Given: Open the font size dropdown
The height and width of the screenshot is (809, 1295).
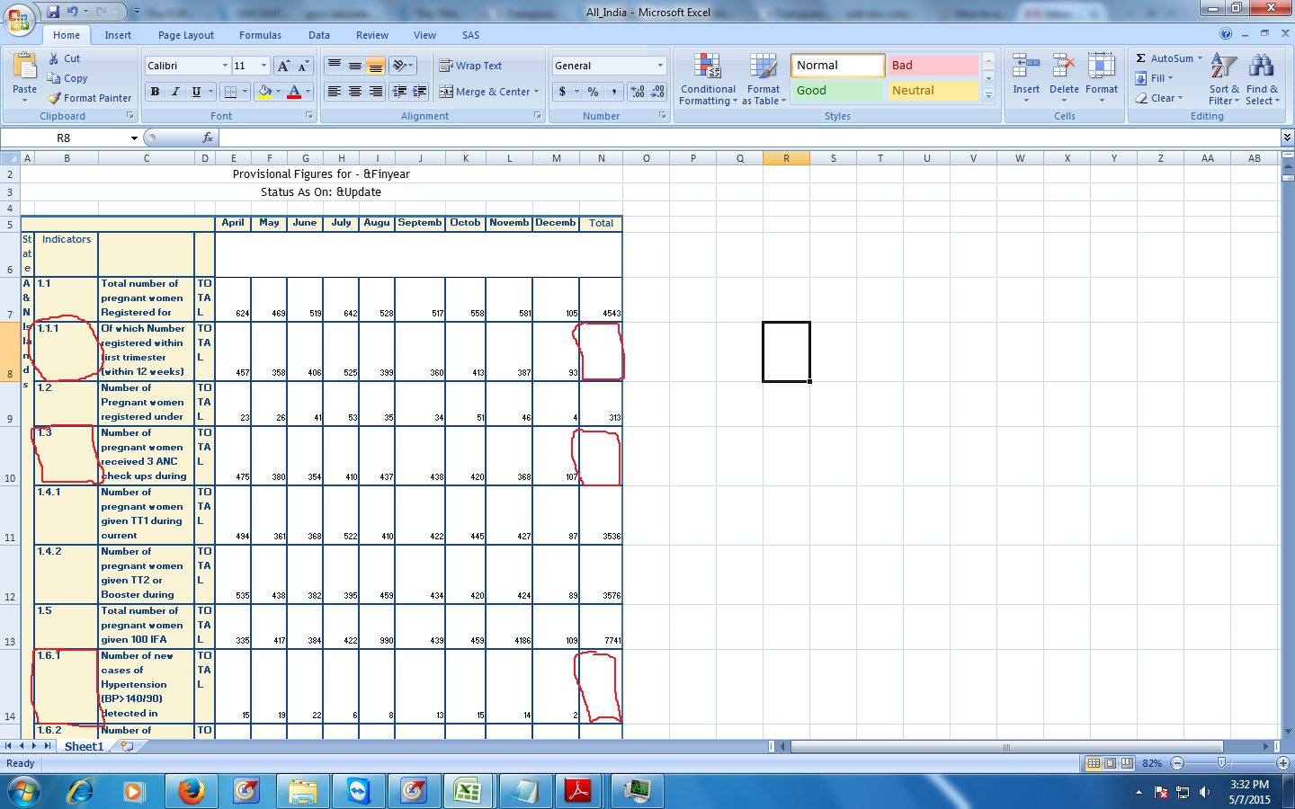Looking at the screenshot, I should [263, 66].
